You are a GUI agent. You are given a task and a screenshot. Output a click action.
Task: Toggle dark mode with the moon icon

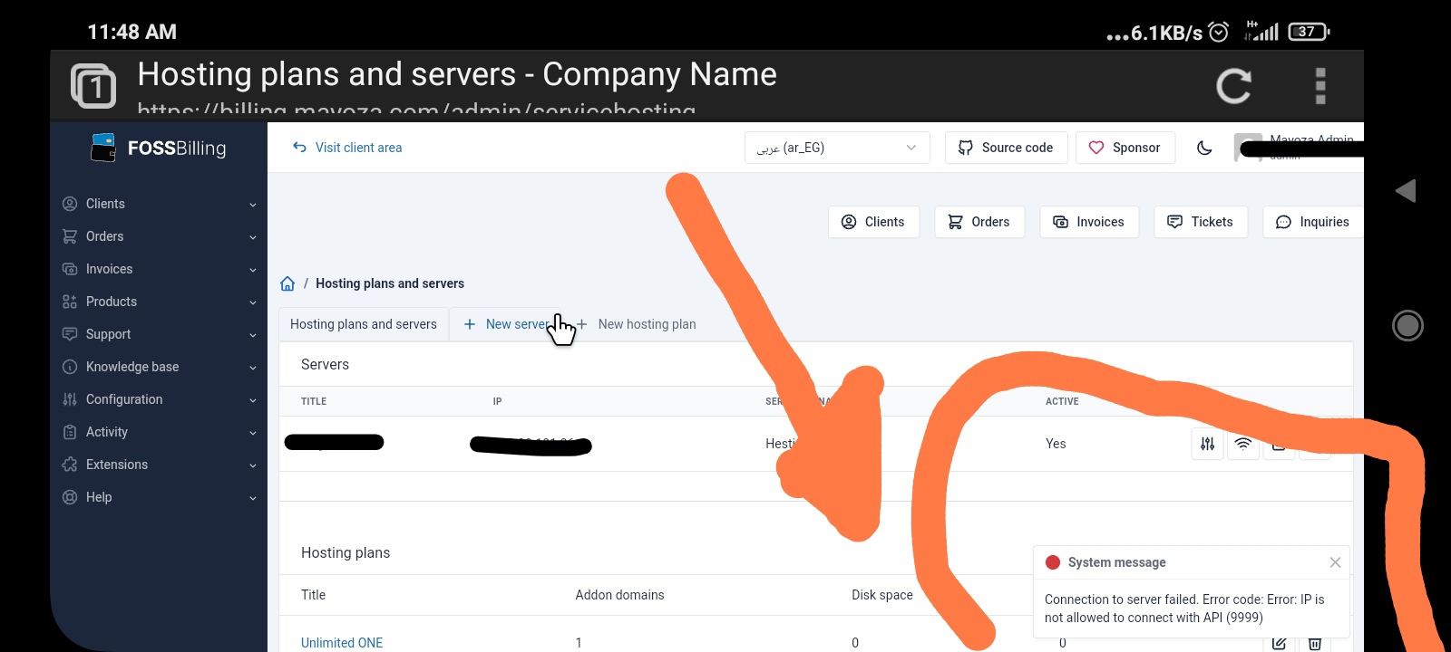1204,148
